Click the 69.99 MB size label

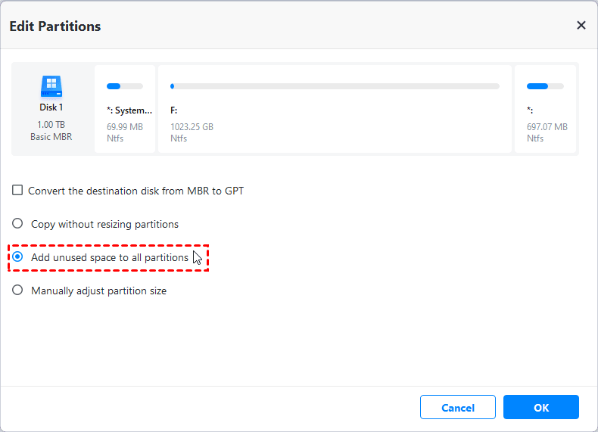125,127
